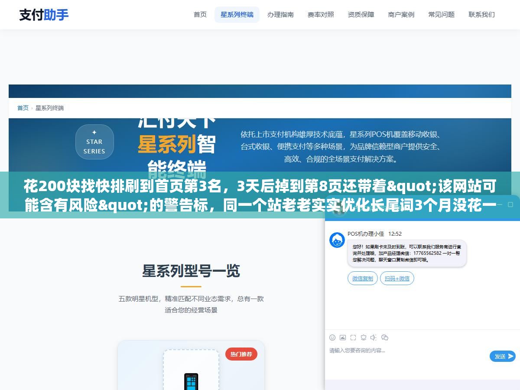Screen dimensions: 520x390
Task: Click the phone device image in product card
Action: (x=191, y=381)
